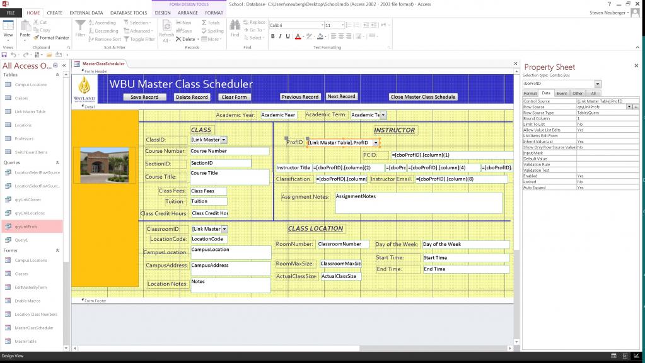This screenshot has height=363, width=645.
Task: Click Save icon in Quick Access Toolbar
Action: [4, 55]
